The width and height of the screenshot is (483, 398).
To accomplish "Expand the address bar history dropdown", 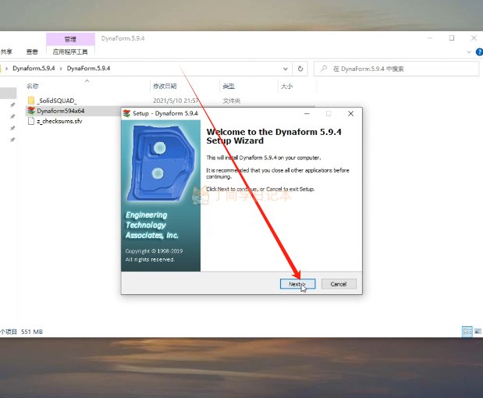I will pos(286,69).
